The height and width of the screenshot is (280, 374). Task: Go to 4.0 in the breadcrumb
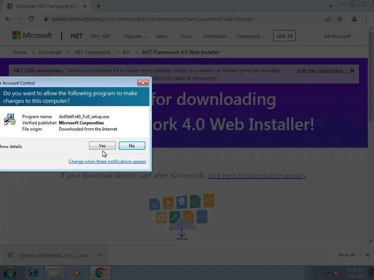point(126,52)
